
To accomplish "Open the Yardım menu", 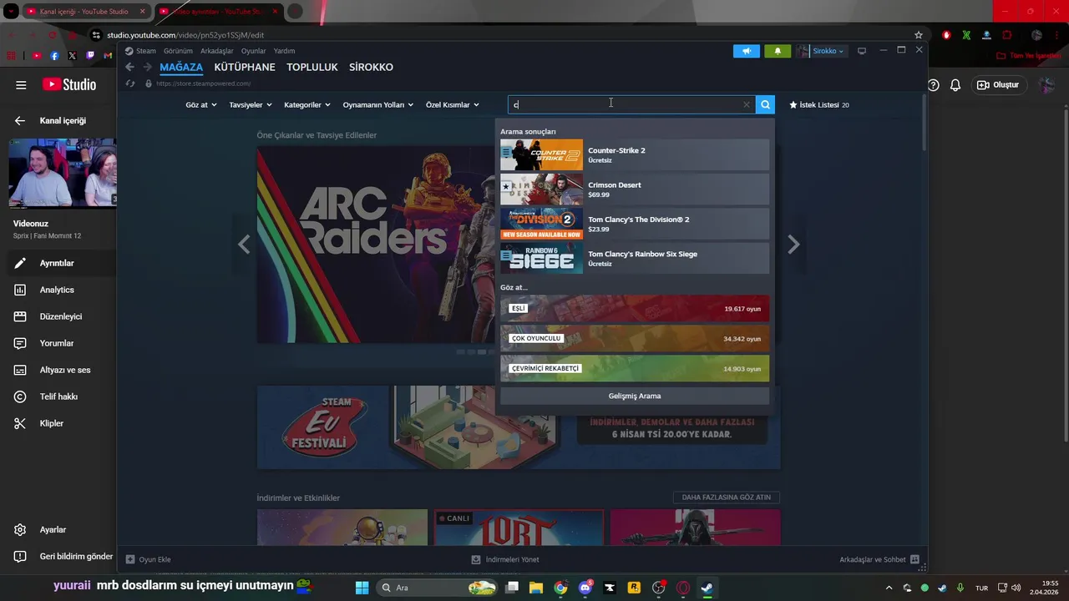I will point(284,51).
